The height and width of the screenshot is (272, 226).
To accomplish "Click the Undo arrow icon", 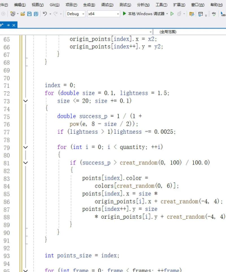I will (x=45, y=14).
